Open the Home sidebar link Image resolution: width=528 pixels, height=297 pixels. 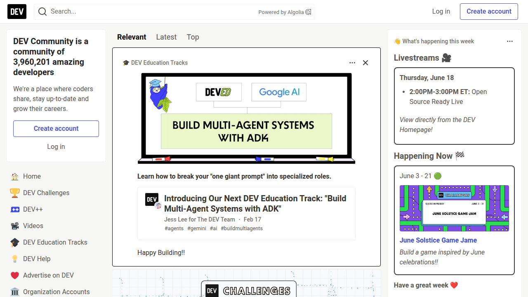(x=56, y=177)
